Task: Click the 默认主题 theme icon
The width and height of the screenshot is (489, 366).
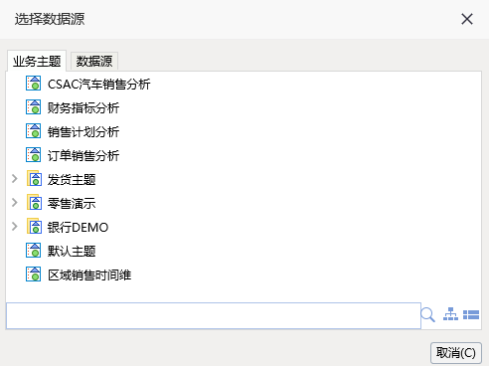Action: pyautogui.click(x=34, y=251)
